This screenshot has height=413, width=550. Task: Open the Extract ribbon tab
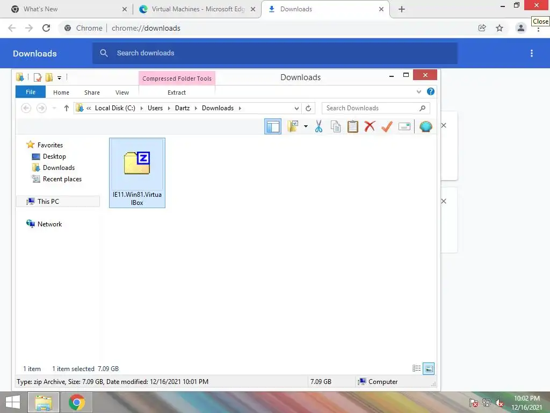(176, 92)
